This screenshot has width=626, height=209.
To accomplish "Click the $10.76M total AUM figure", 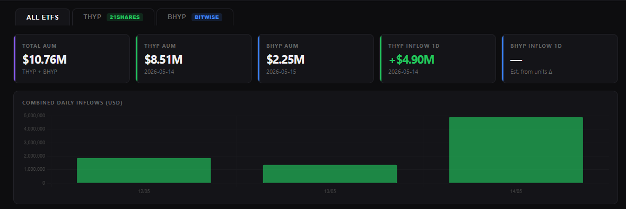I will coord(45,59).
